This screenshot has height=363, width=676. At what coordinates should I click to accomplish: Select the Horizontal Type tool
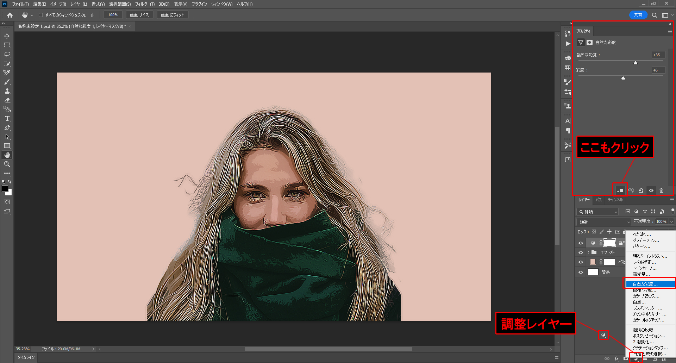[7, 119]
